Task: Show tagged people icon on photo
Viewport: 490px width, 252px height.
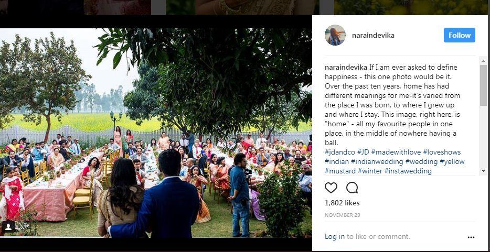Action: [8, 227]
